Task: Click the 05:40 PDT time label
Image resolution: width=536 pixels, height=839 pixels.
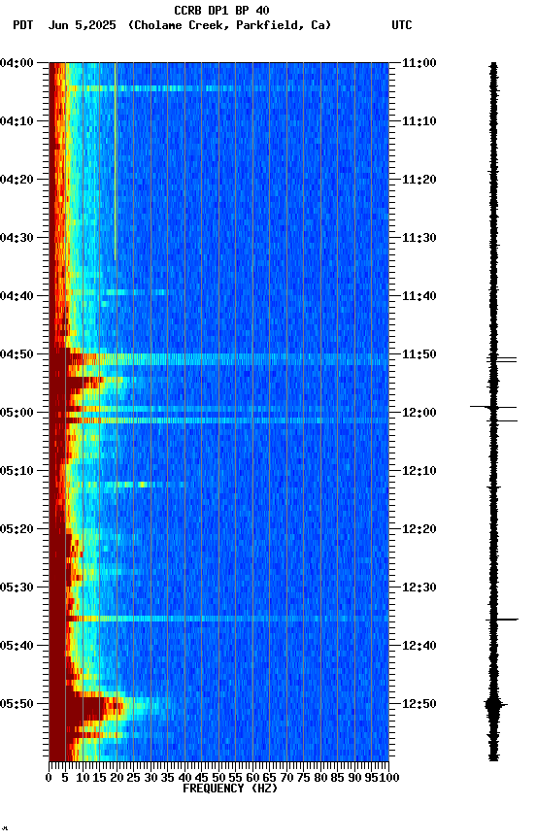Action: pos(17,646)
